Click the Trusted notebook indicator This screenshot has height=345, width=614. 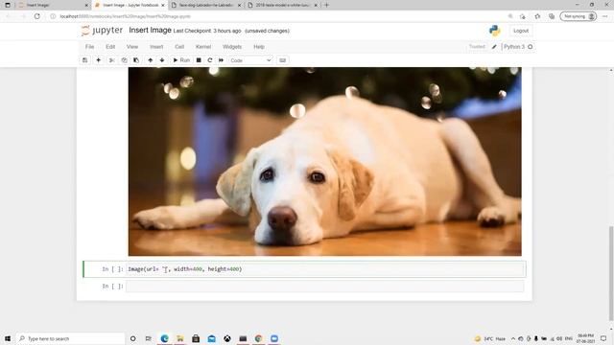pos(477,47)
